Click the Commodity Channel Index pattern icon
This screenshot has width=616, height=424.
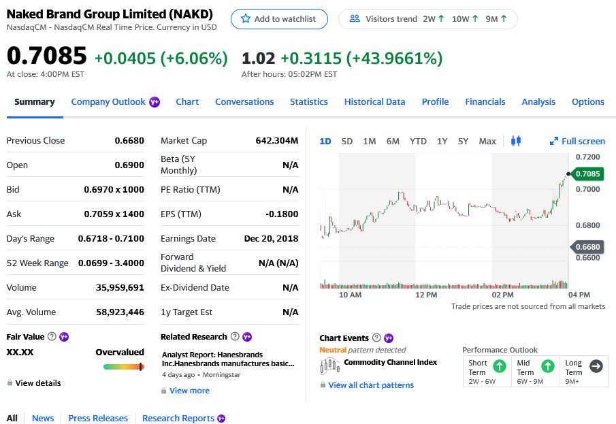point(330,366)
